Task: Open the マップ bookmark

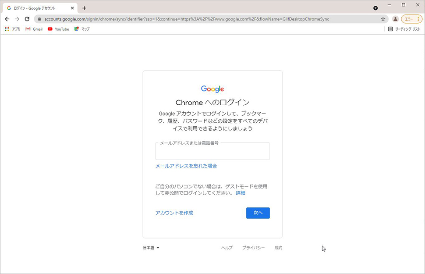Action: [x=82, y=29]
